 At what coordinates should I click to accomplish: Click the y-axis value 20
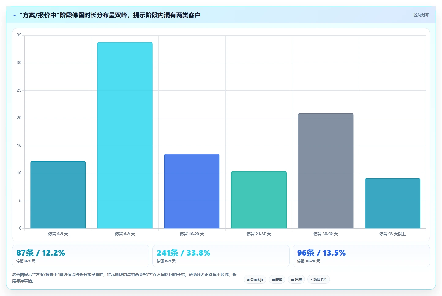[19, 118]
